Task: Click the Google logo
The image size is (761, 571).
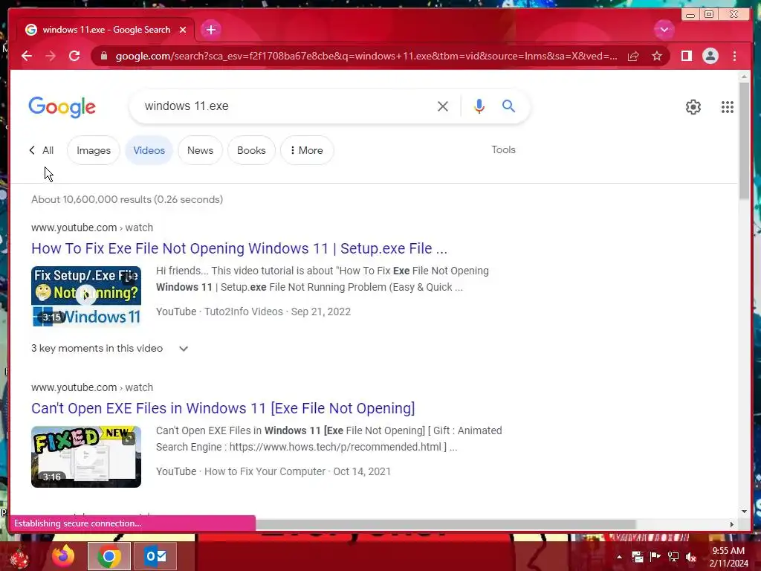Action: point(62,107)
